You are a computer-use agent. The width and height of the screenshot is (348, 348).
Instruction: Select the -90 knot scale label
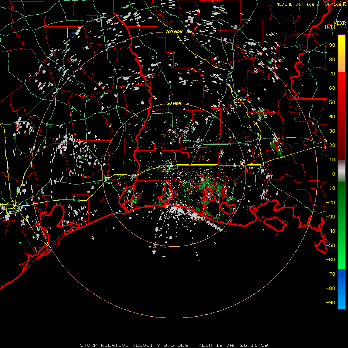(331, 303)
